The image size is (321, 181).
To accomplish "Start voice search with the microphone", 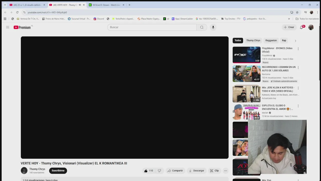I will [x=213, y=27].
